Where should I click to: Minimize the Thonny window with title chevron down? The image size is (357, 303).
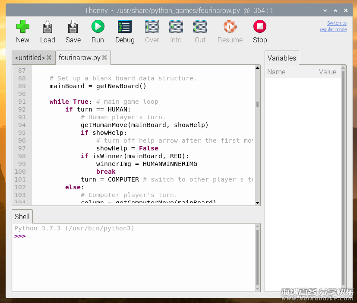tap(325, 10)
